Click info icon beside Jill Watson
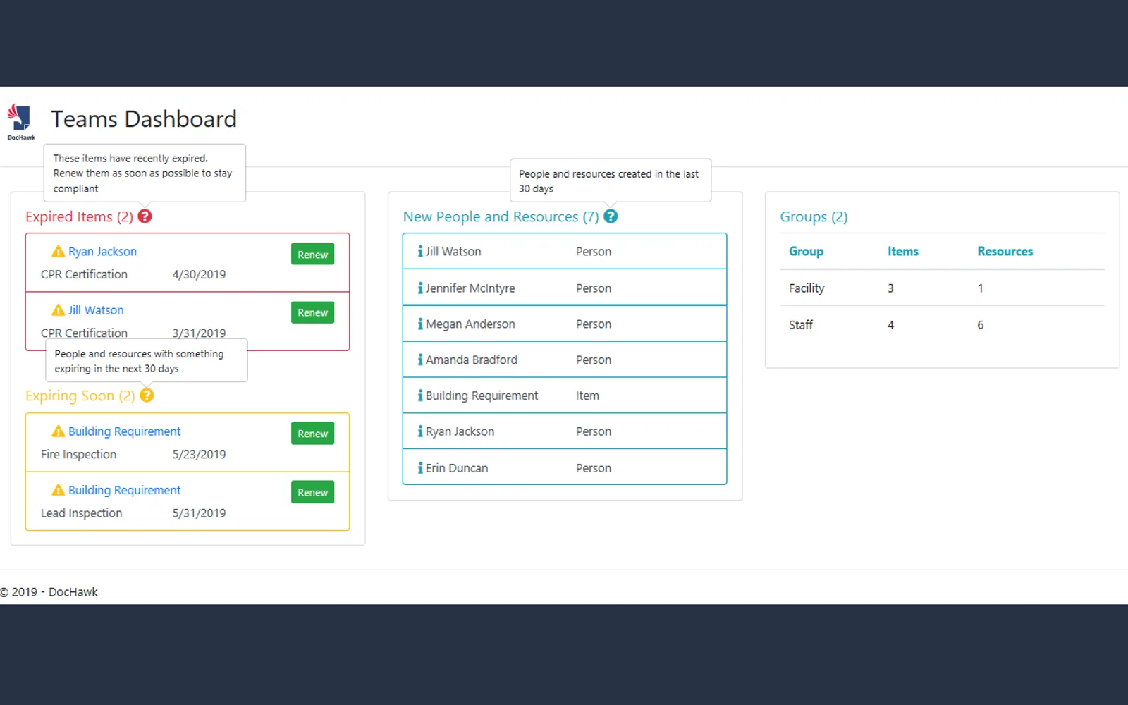The height and width of the screenshot is (705, 1128). point(420,251)
